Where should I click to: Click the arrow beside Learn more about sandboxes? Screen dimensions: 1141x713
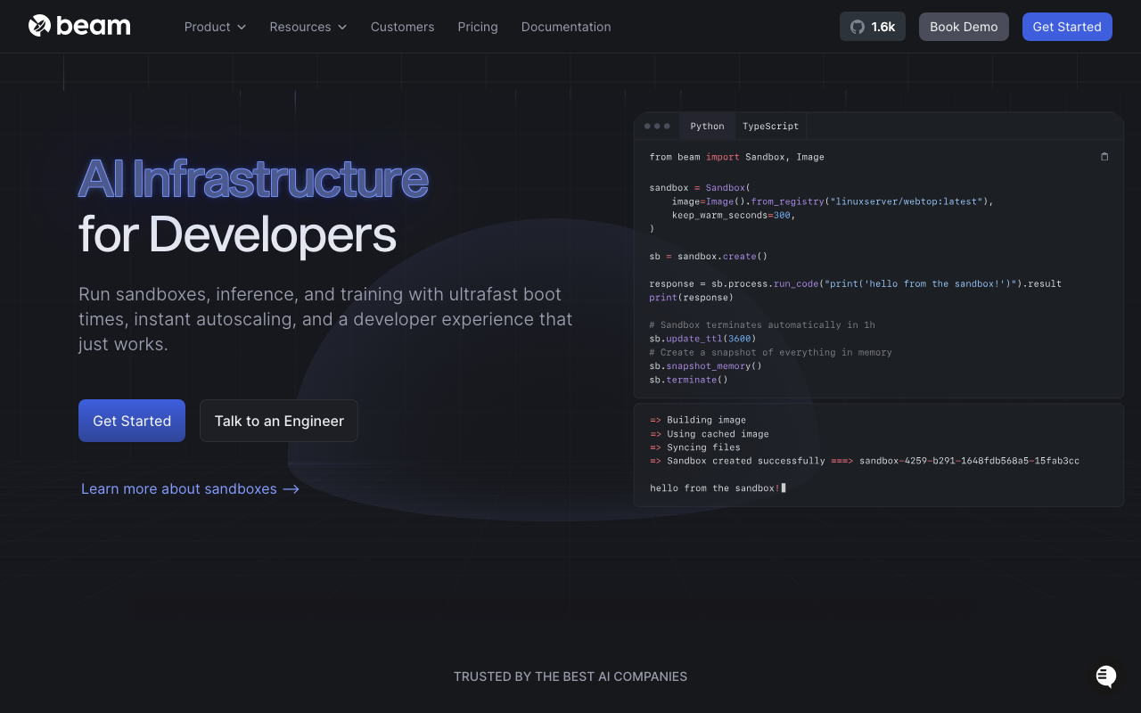click(291, 488)
